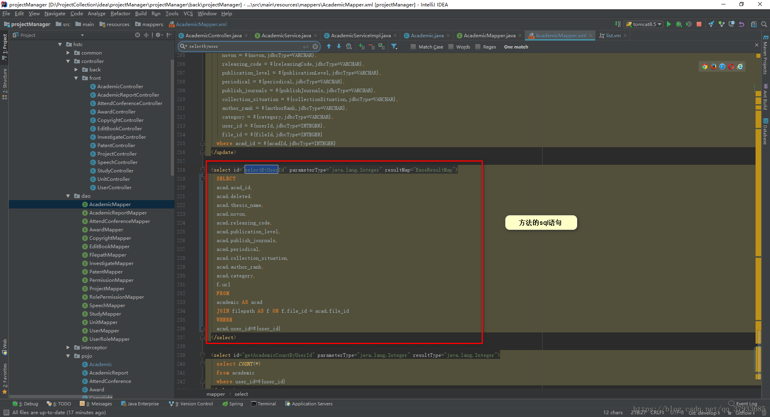
Task: Open the Project panel gear settings menu
Action: click(x=159, y=35)
